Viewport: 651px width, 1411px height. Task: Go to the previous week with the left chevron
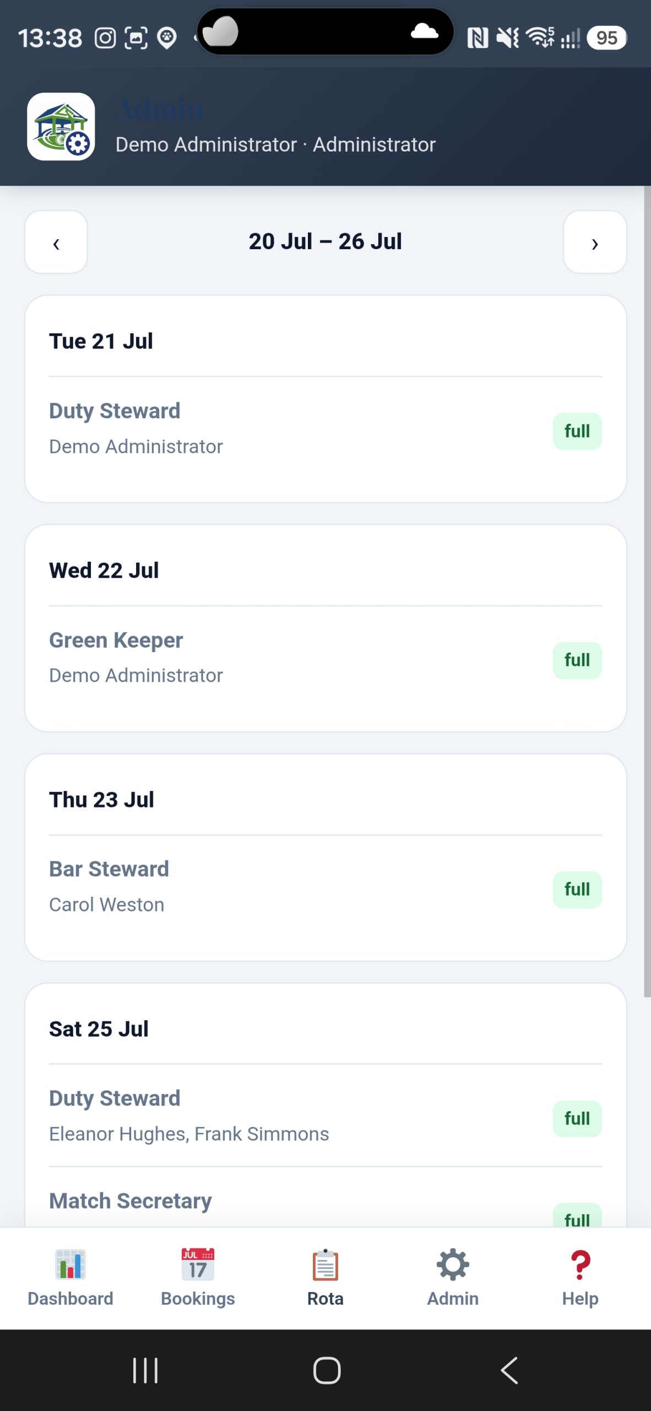56,242
